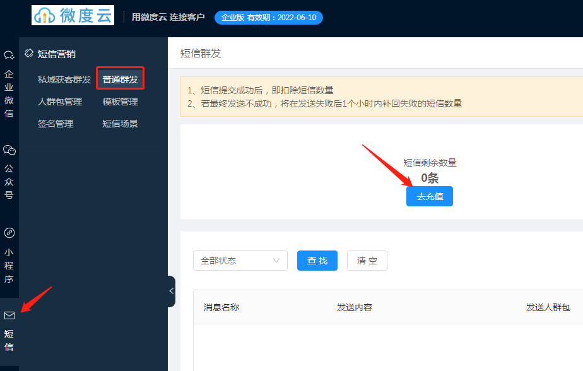Viewport: 583px width, 371px height.
Task: Click the 企业微信 sidebar label
Action: 9,93
